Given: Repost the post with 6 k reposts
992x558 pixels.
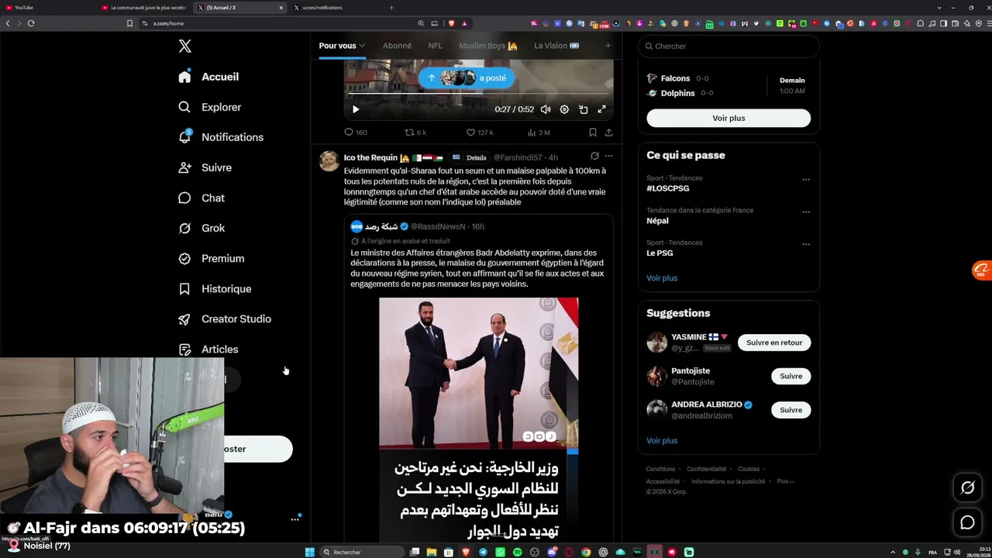Looking at the screenshot, I should (415, 133).
